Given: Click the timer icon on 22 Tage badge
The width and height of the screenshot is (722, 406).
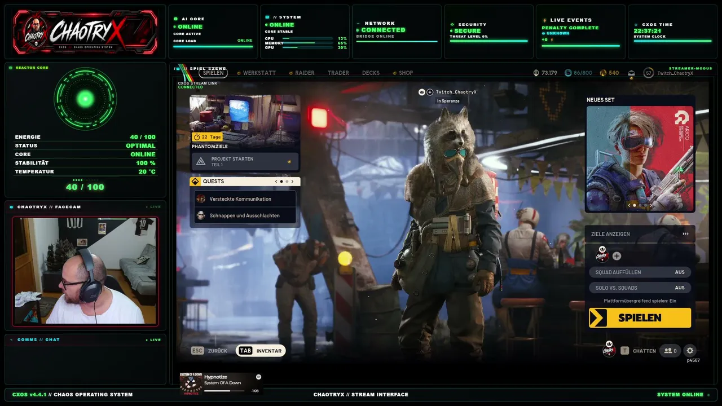Looking at the screenshot, I should coord(197,137).
